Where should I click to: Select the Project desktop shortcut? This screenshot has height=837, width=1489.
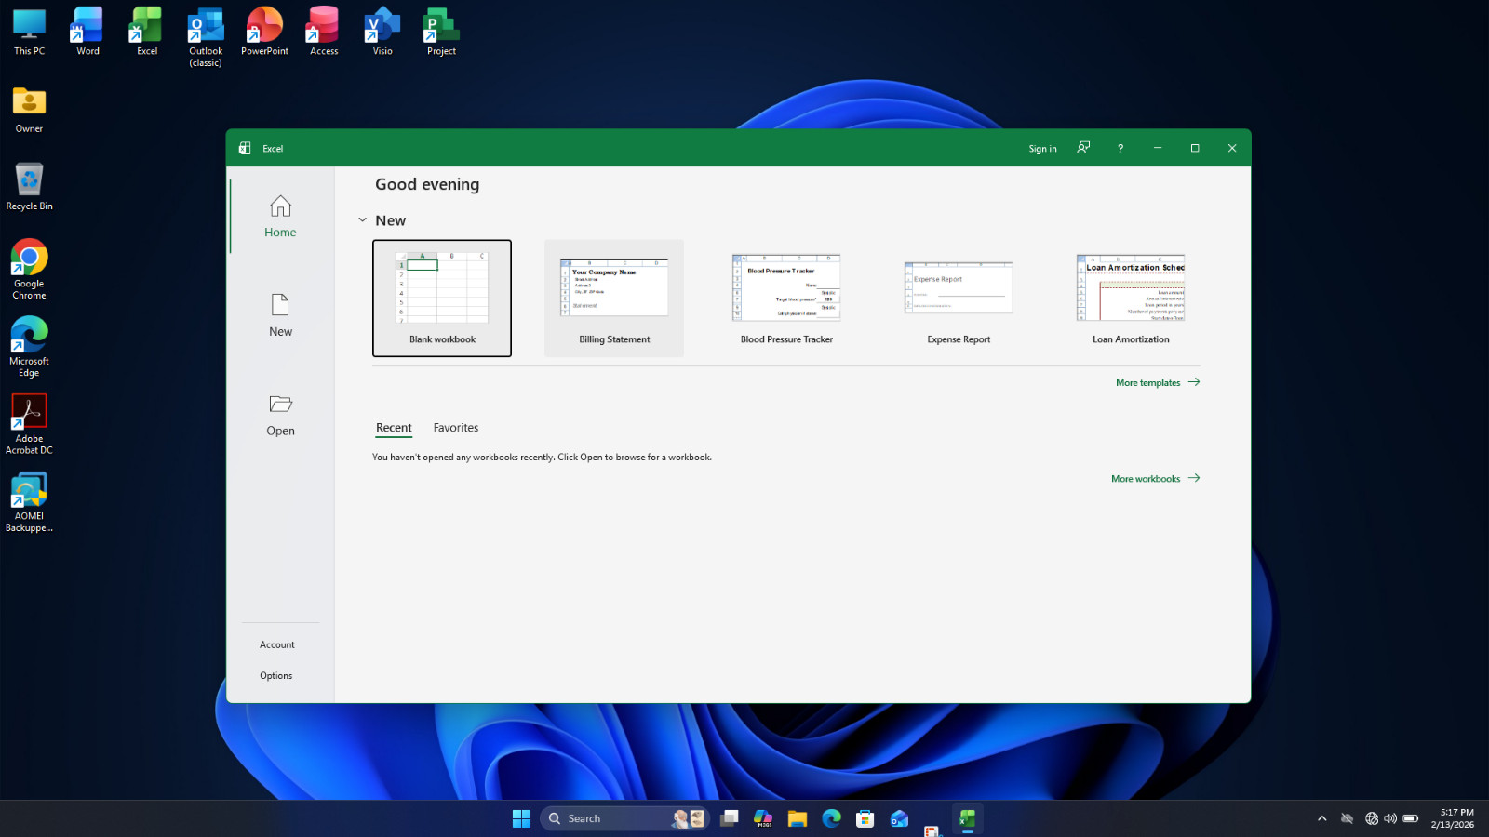pos(441,33)
